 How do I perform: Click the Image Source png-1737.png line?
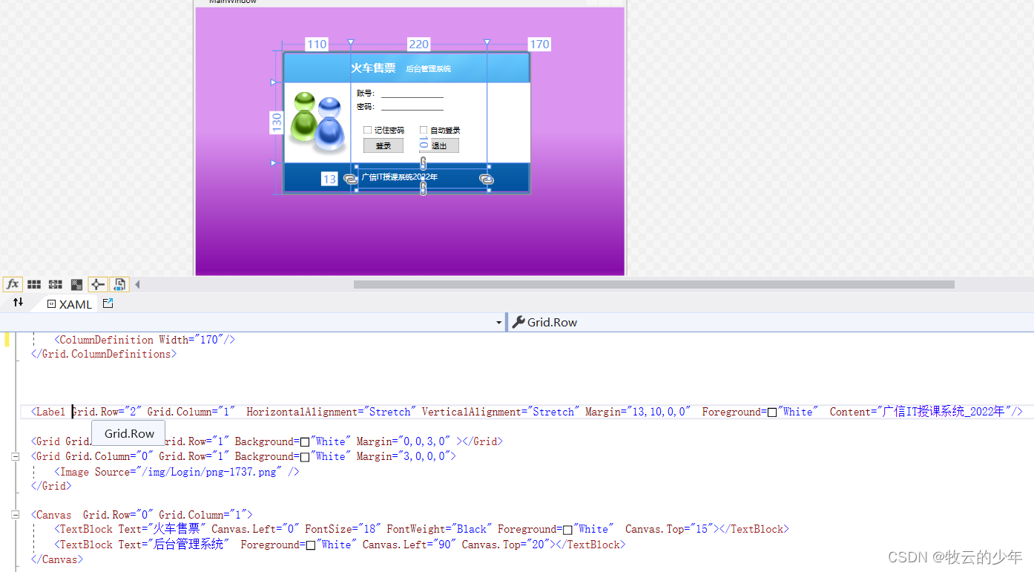coord(177,472)
